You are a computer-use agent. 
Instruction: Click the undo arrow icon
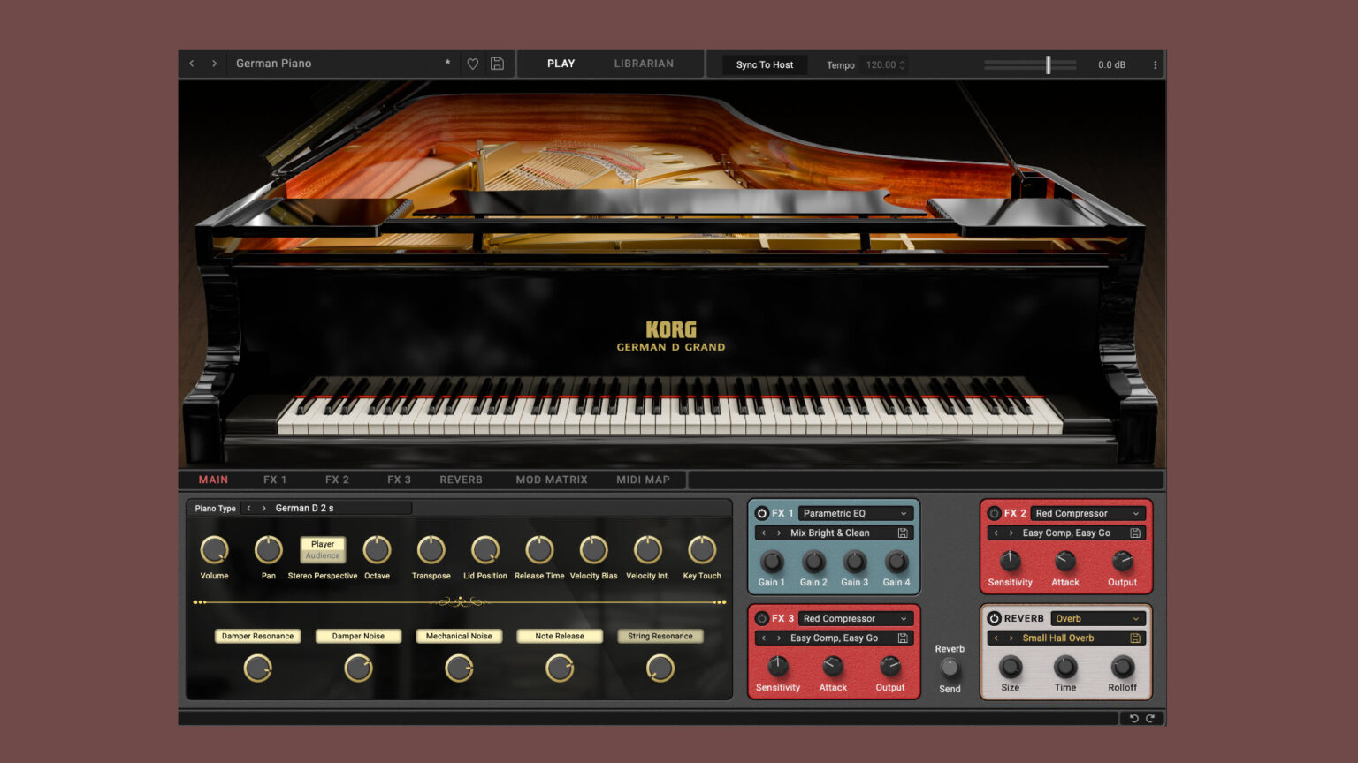tap(1134, 718)
